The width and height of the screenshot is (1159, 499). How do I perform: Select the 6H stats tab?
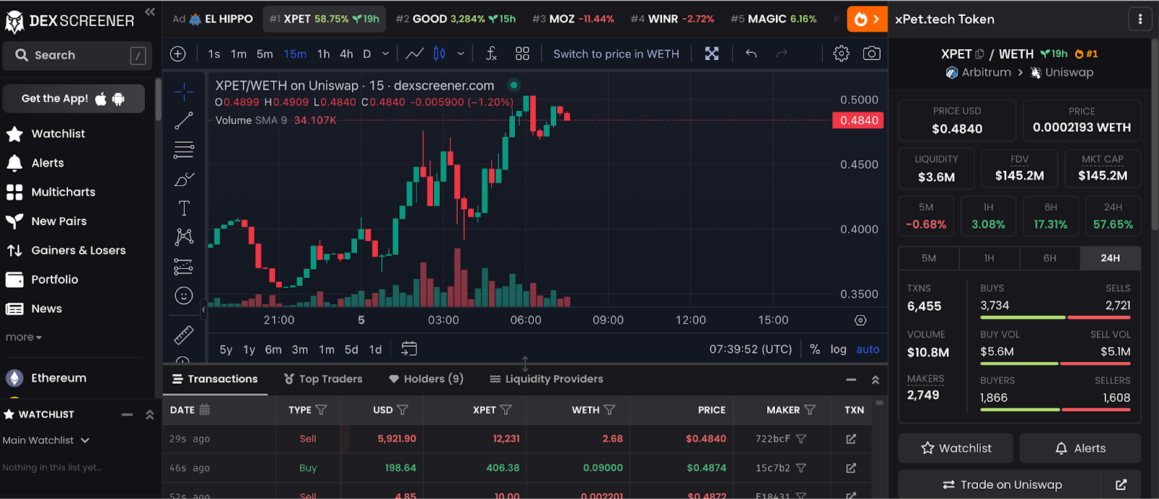tap(1050, 258)
